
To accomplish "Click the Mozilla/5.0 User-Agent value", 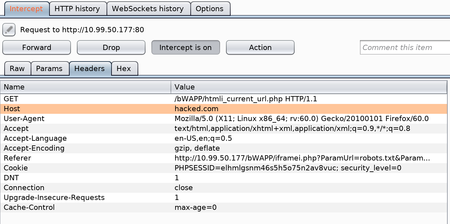I will coord(309,118).
